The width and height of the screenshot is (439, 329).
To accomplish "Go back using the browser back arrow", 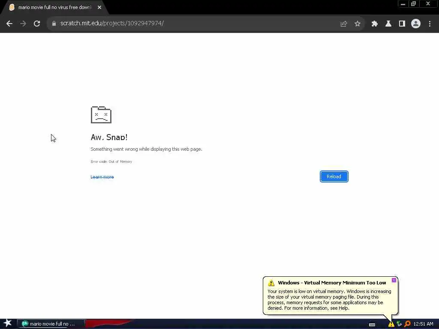I will click(9, 24).
